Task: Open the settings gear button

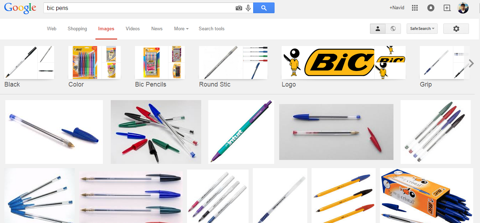Action: point(456,28)
